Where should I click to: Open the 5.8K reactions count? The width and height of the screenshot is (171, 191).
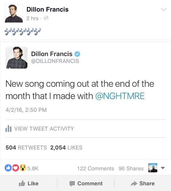pos(33,168)
